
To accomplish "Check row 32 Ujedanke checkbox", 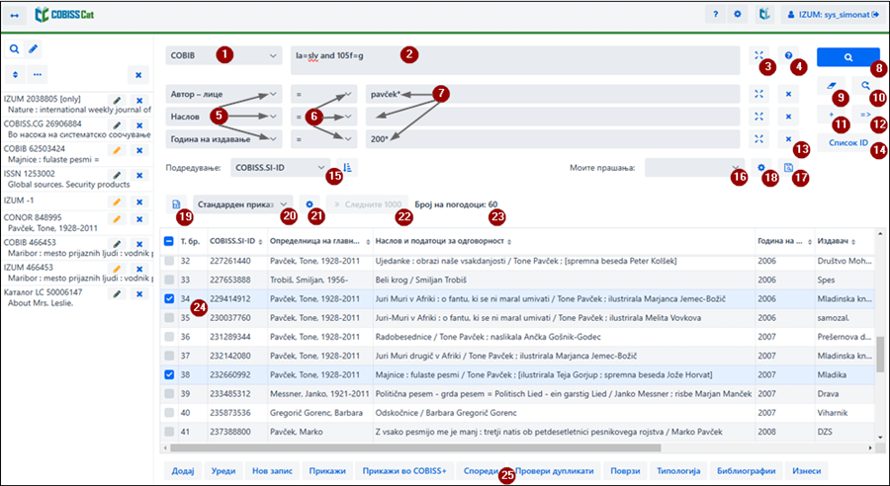I will pyautogui.click(x=169, y=261).
